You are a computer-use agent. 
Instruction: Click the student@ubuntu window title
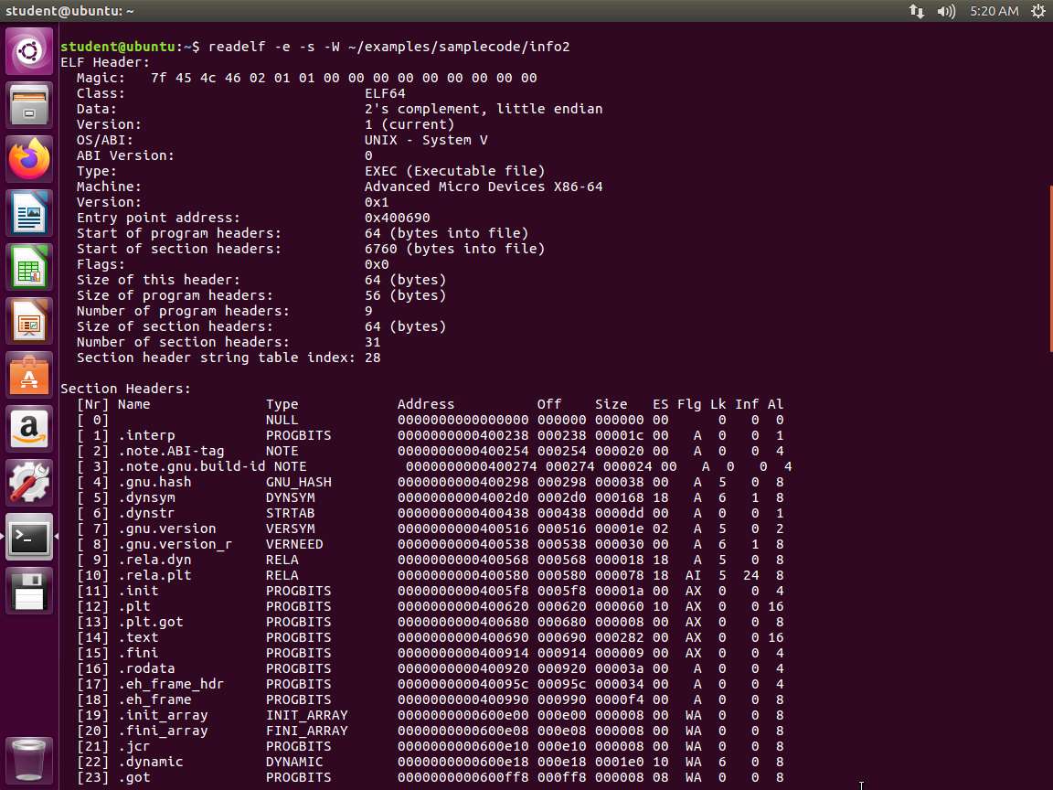point(69,11)
